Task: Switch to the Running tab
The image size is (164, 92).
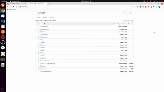Action: pyautogui.click(x=45, y=18)
